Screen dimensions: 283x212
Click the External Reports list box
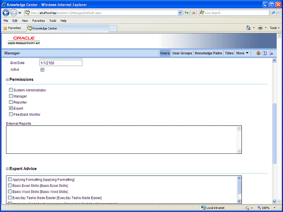[x=124, y=140]
